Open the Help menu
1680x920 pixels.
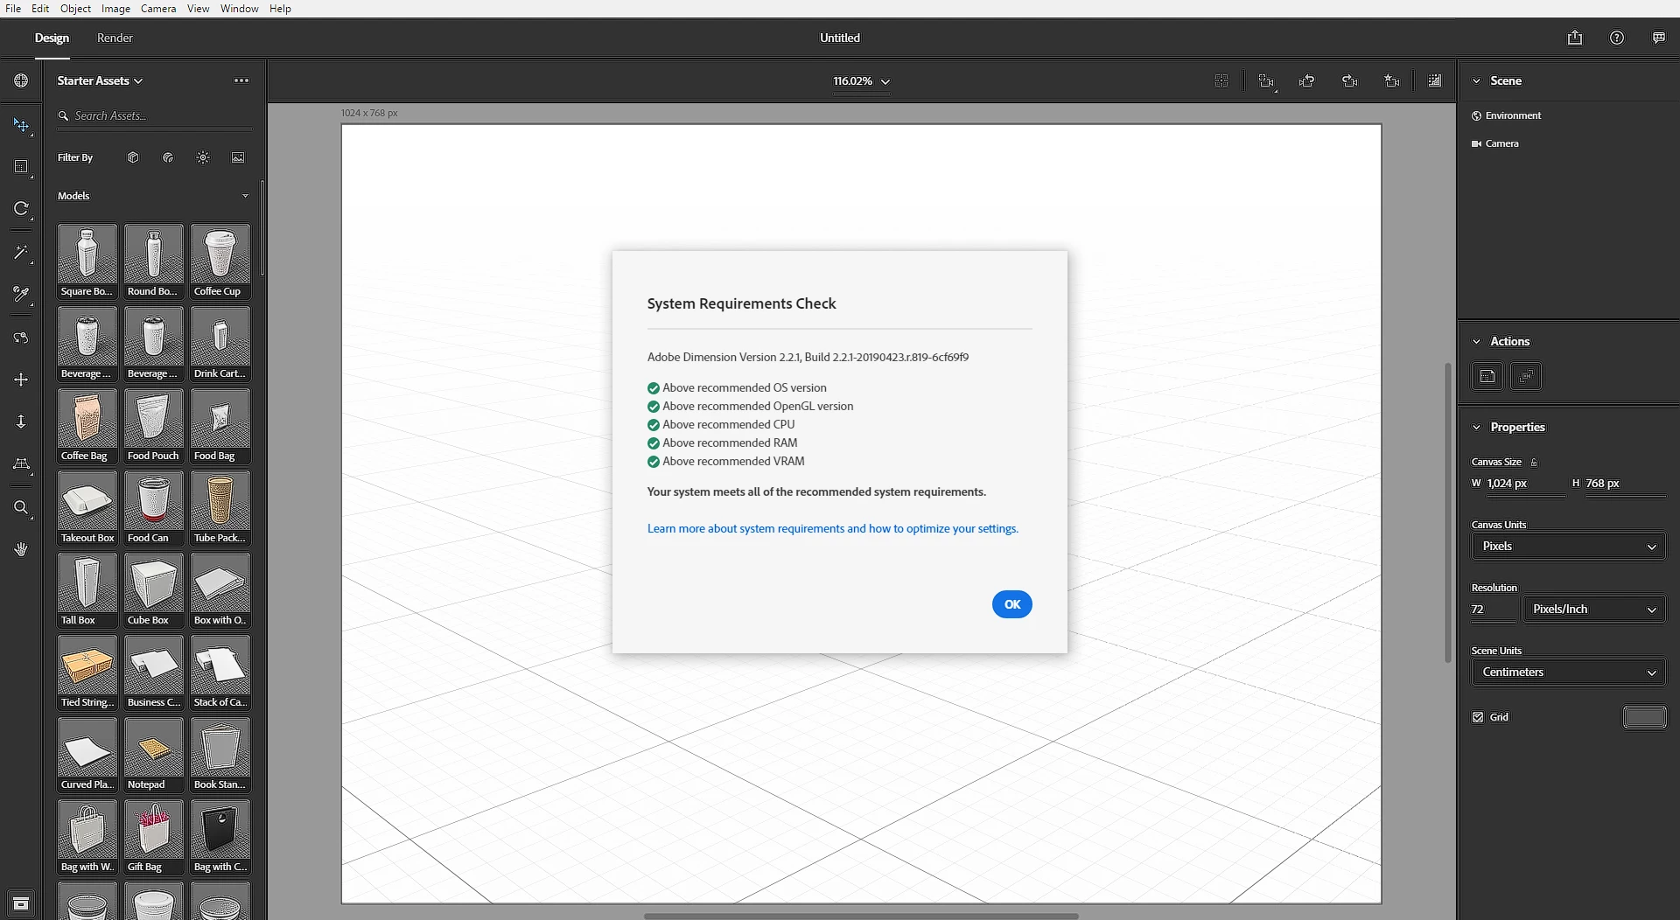(x=280, y=9)
